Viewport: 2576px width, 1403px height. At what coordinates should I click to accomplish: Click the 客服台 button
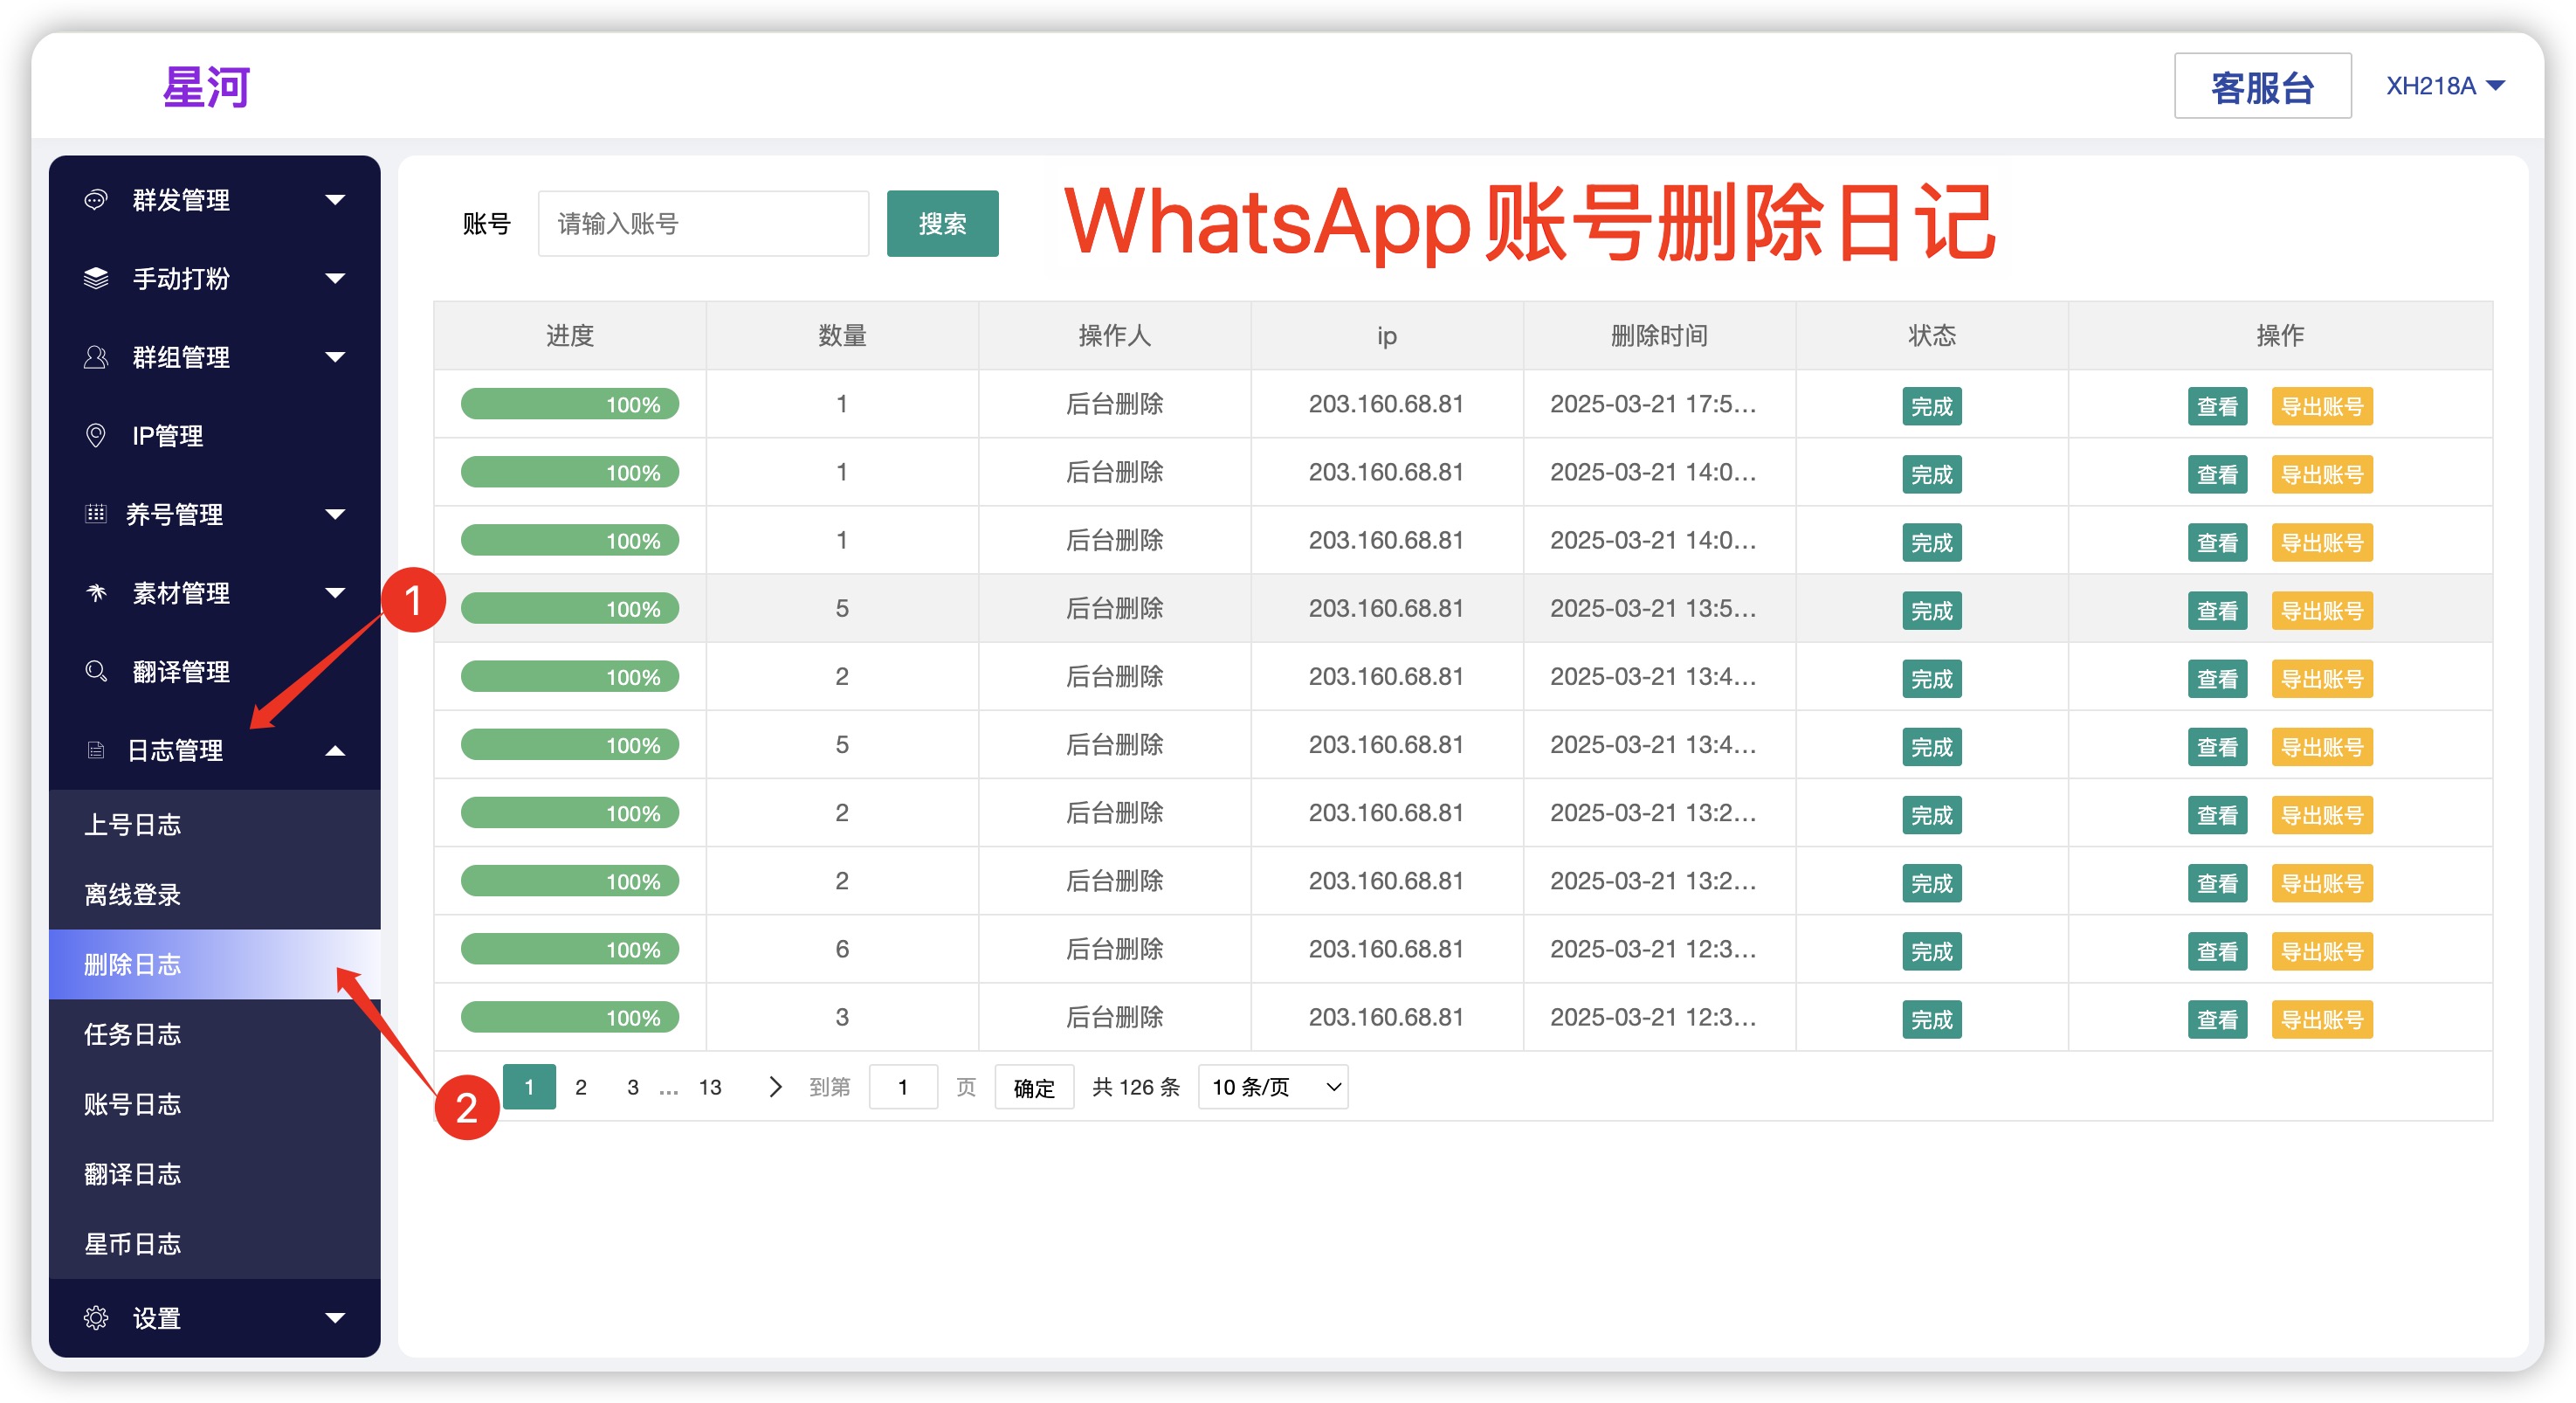[x=2261, y=87]
